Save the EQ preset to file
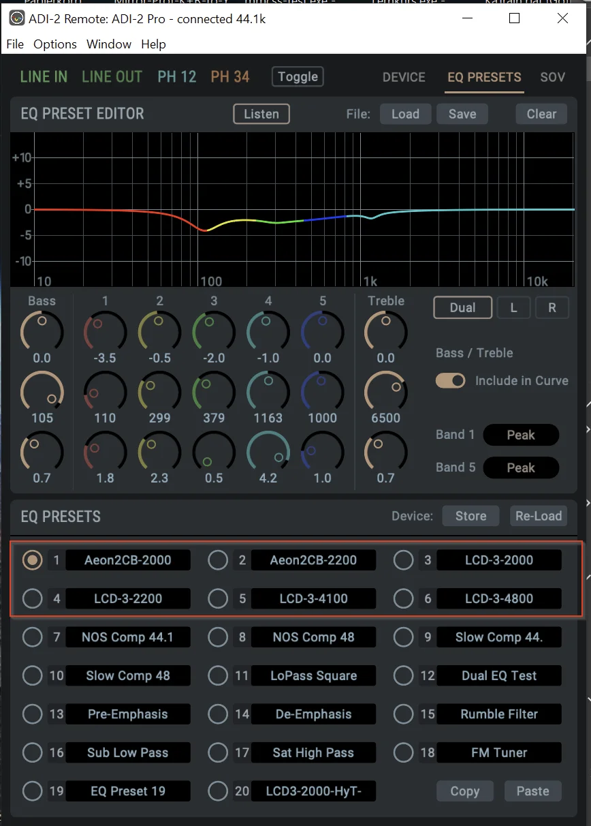 (462, 114)
